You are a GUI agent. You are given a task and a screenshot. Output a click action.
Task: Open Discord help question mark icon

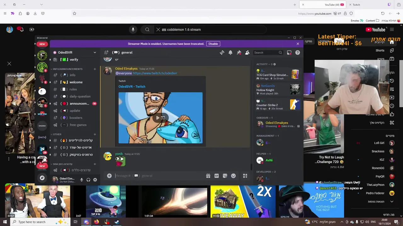coord(298,52)
